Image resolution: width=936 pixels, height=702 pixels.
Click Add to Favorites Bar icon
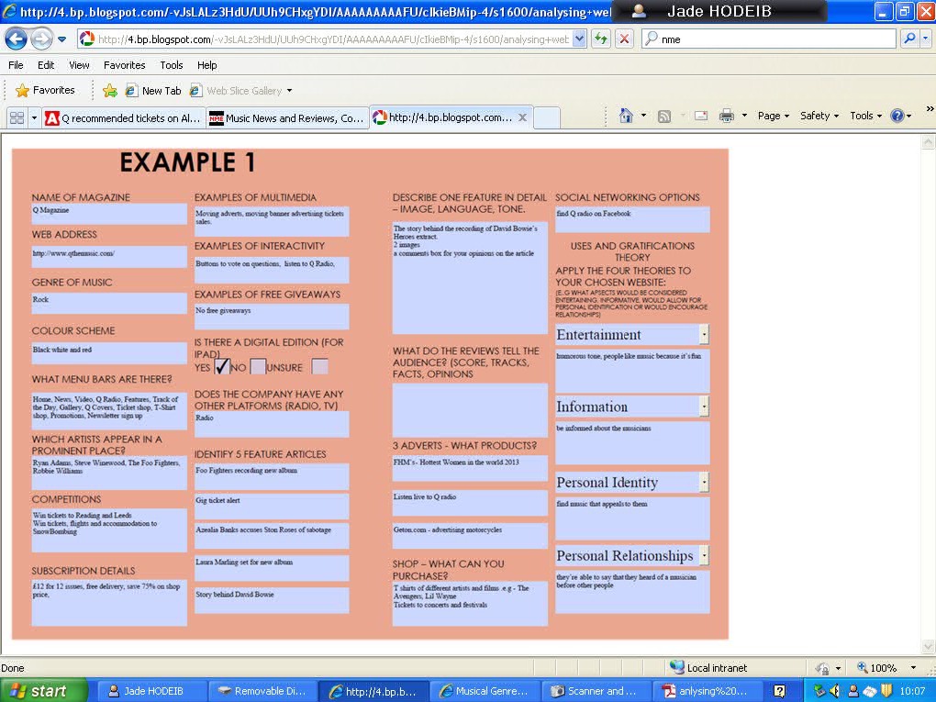pos(110,91)
